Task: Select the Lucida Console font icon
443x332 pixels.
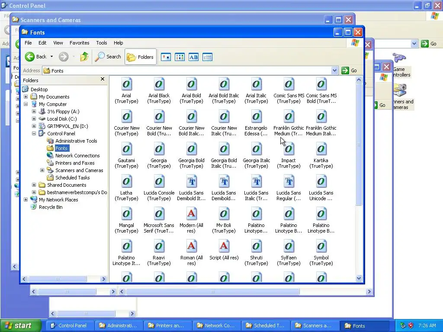Action: (159, 182)
